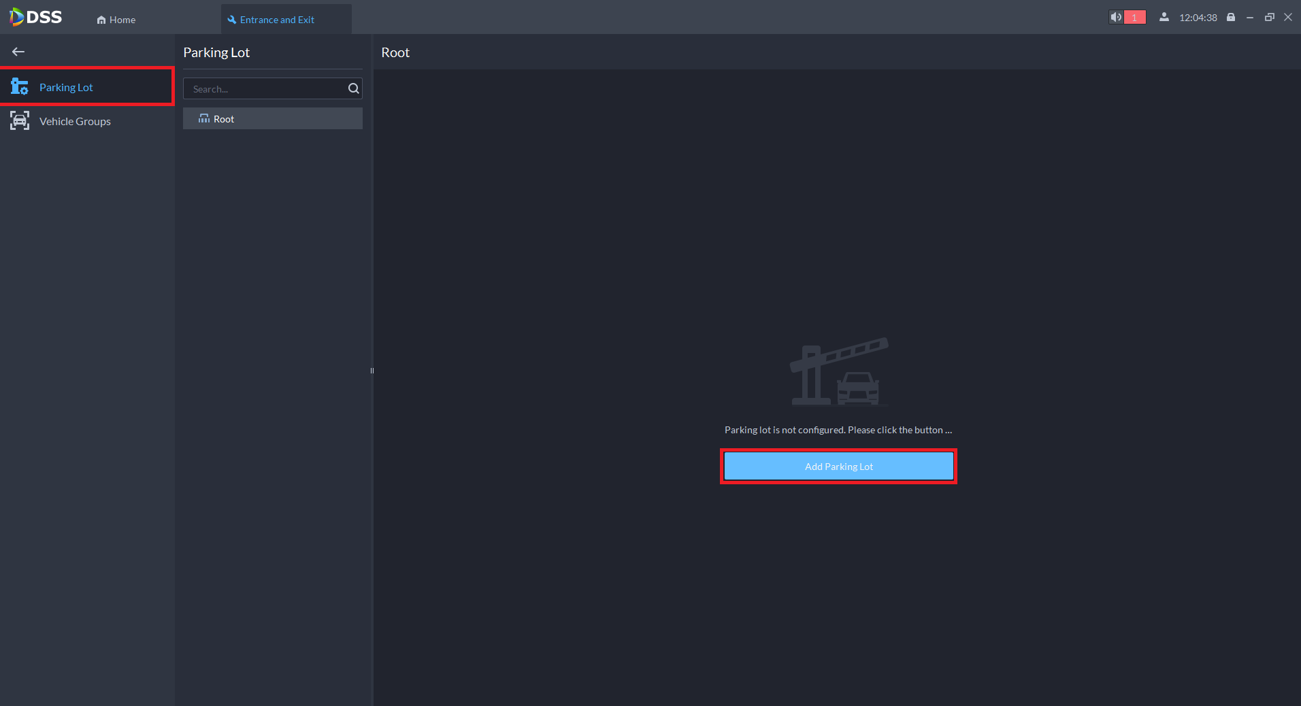1301x706 pixels.
Task: Minimize the DSS window
Action: pos(1250,18)
